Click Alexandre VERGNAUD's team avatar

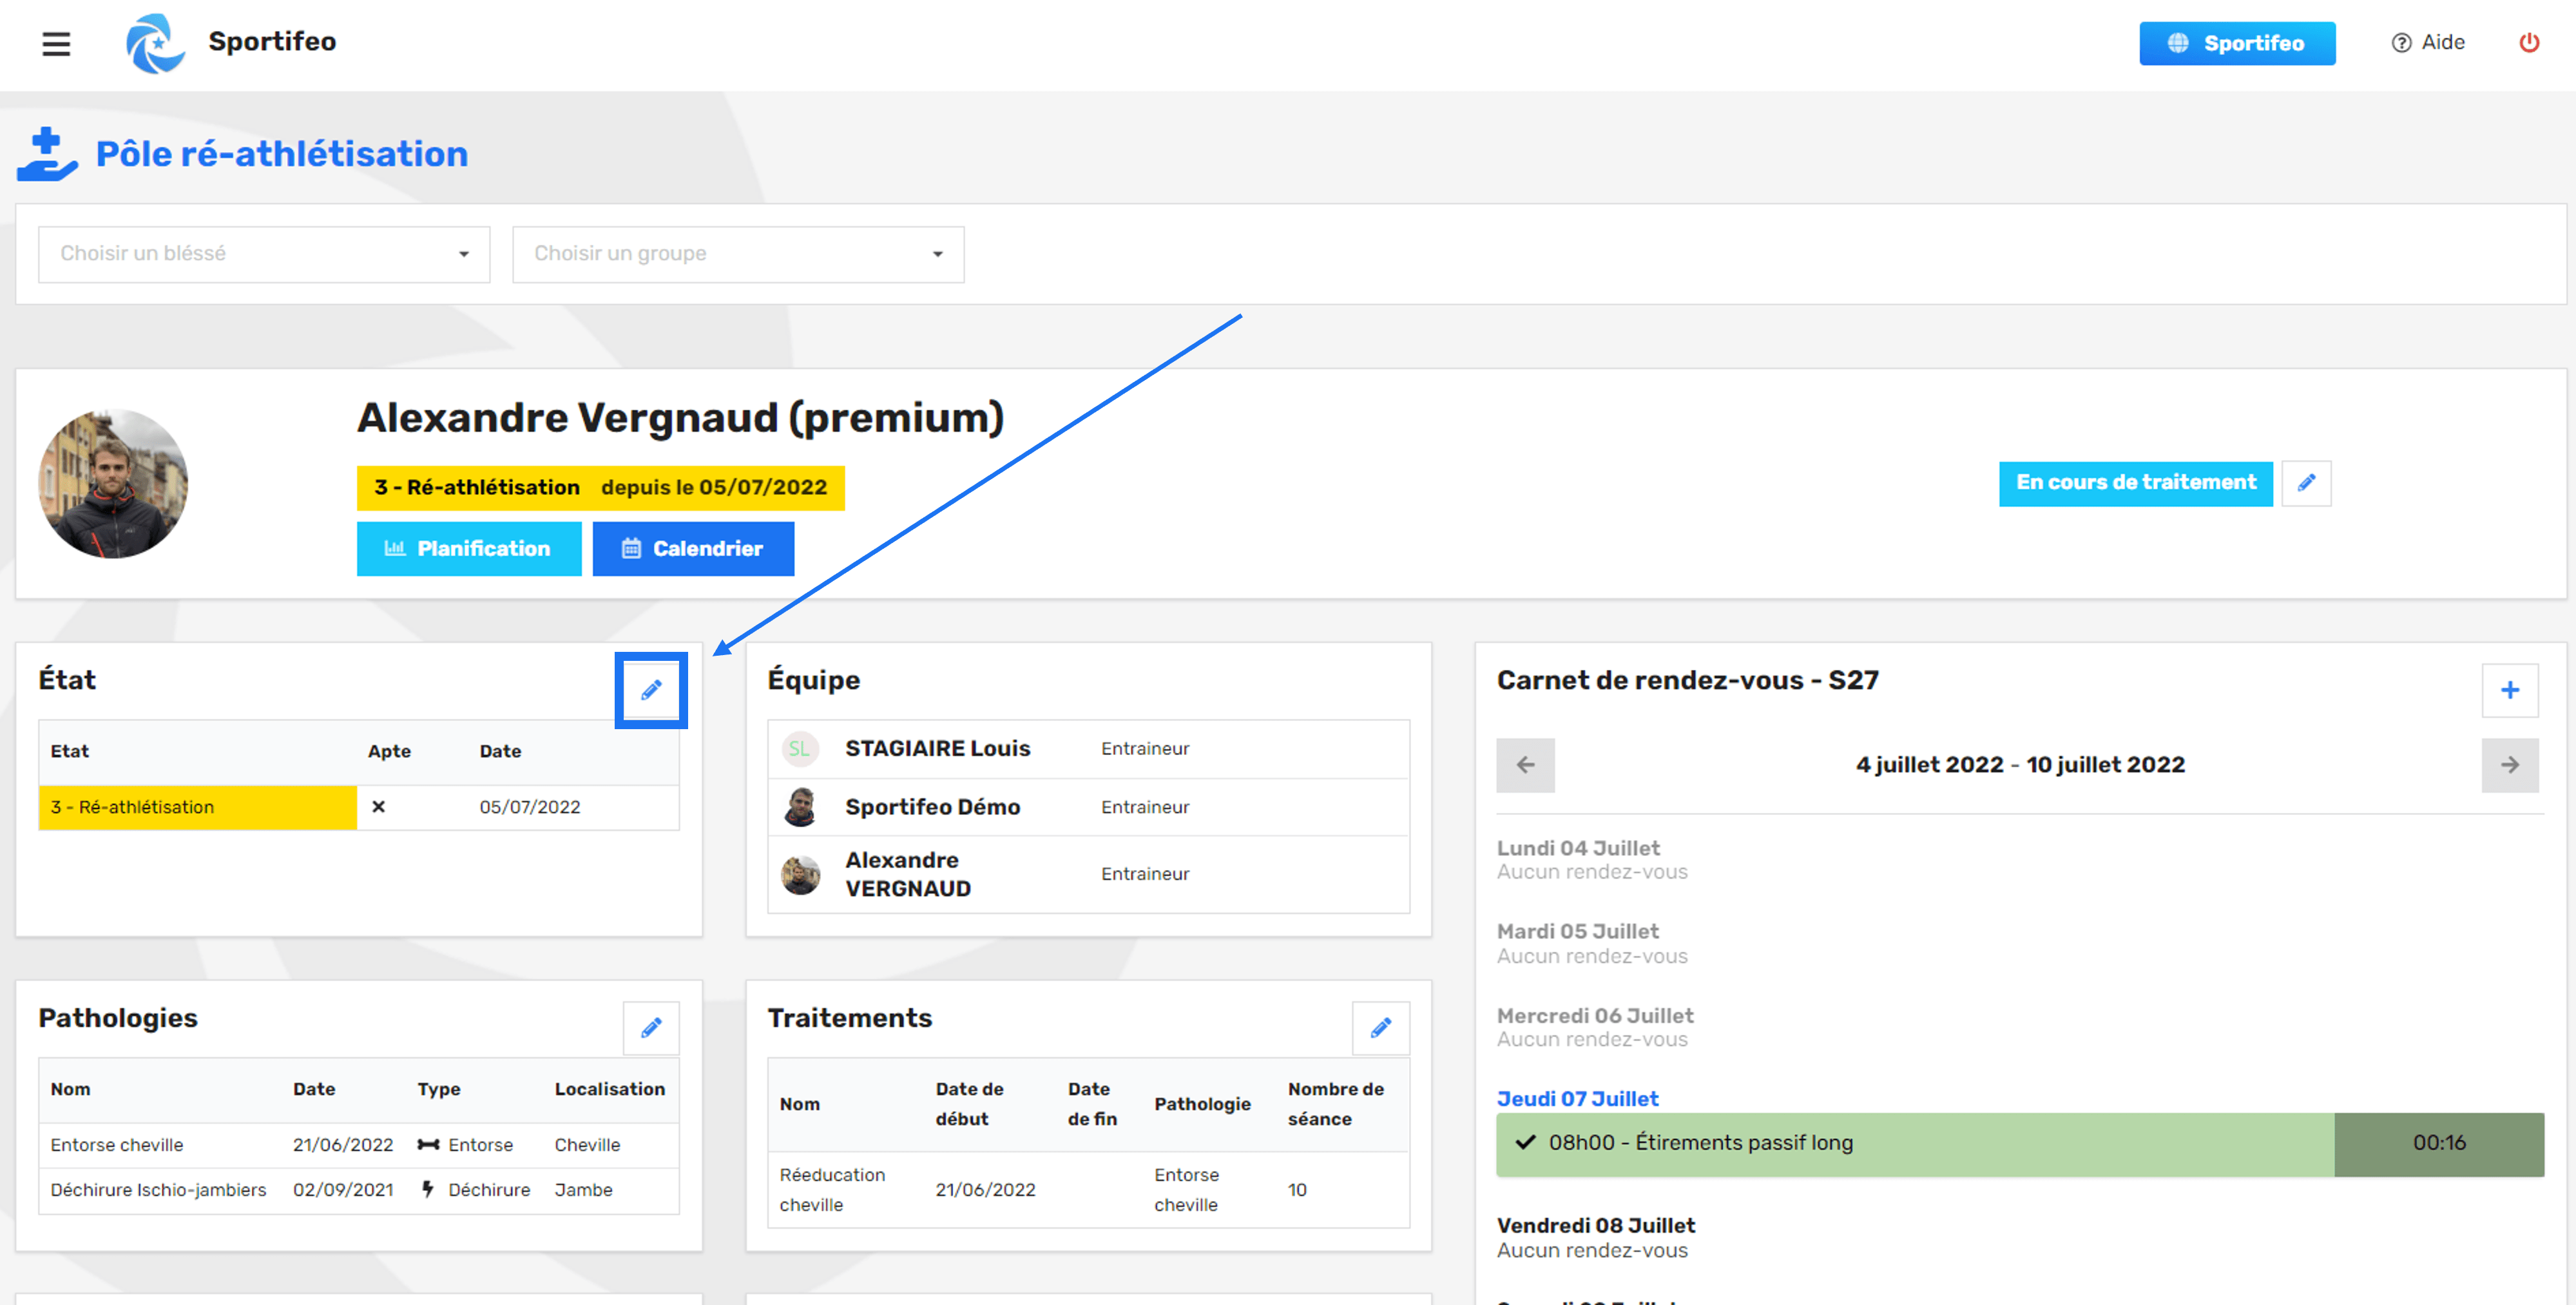tap(800, 875)
